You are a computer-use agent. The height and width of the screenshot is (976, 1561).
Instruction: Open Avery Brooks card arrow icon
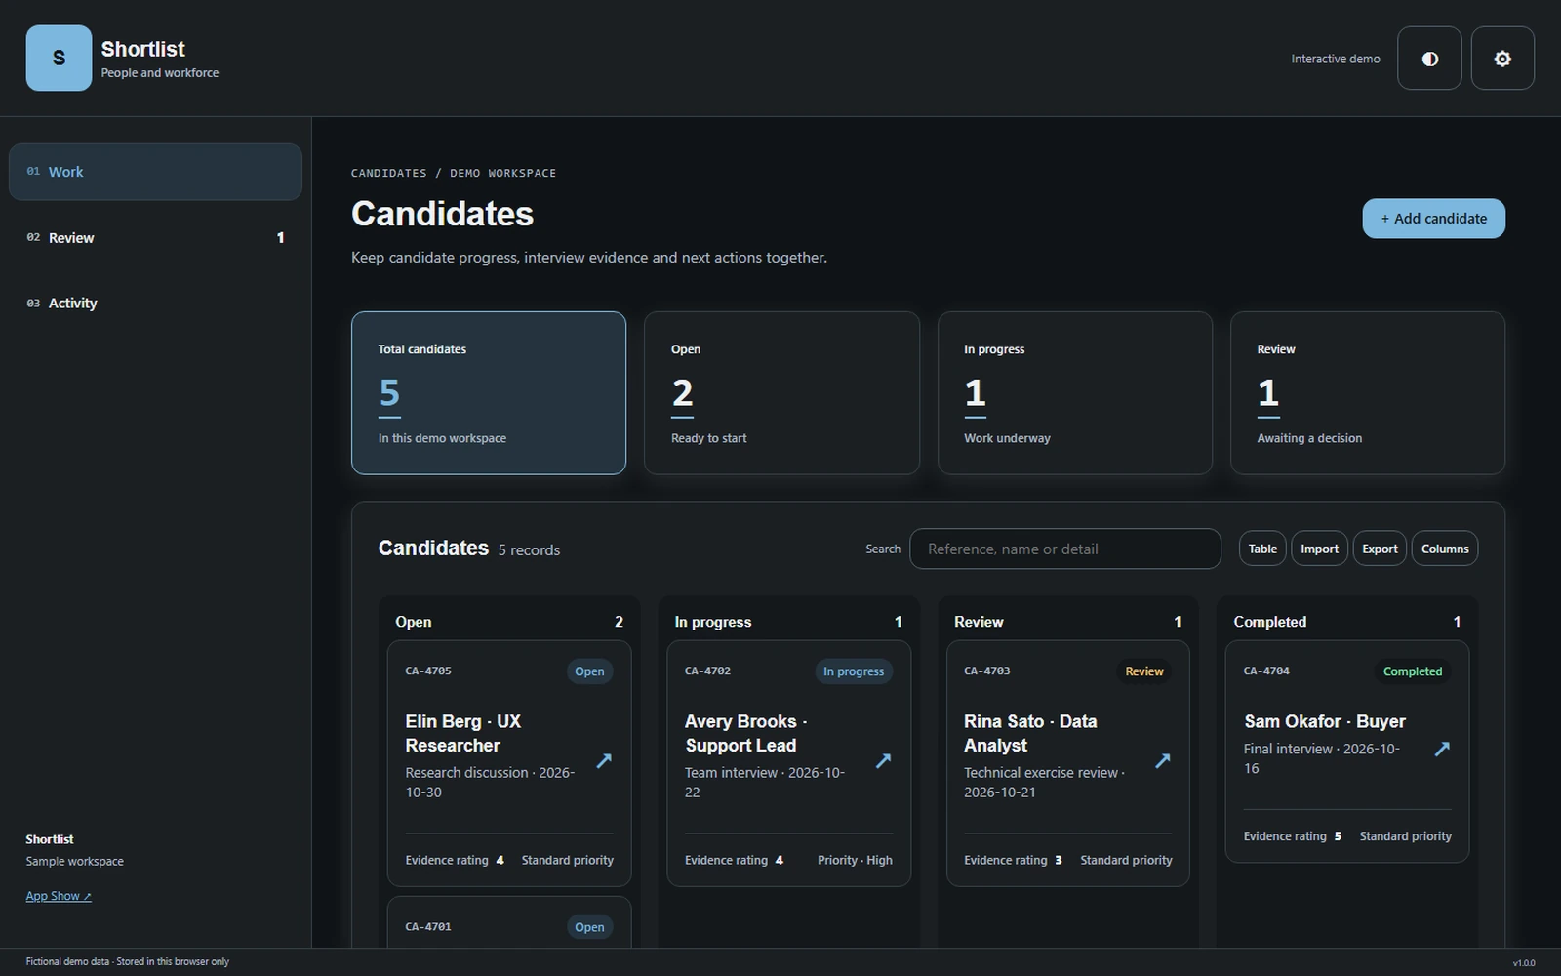883,760
